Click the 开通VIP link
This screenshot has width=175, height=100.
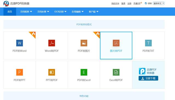tap(137, 4)
